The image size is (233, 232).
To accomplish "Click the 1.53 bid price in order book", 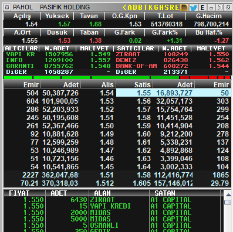I will 107,101.
